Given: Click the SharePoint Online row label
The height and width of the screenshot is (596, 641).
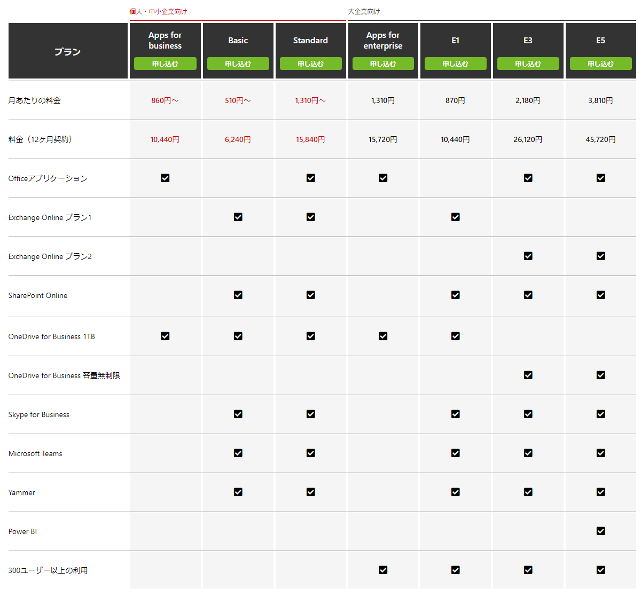Looking at the screenshot, I should pos(38,295).
